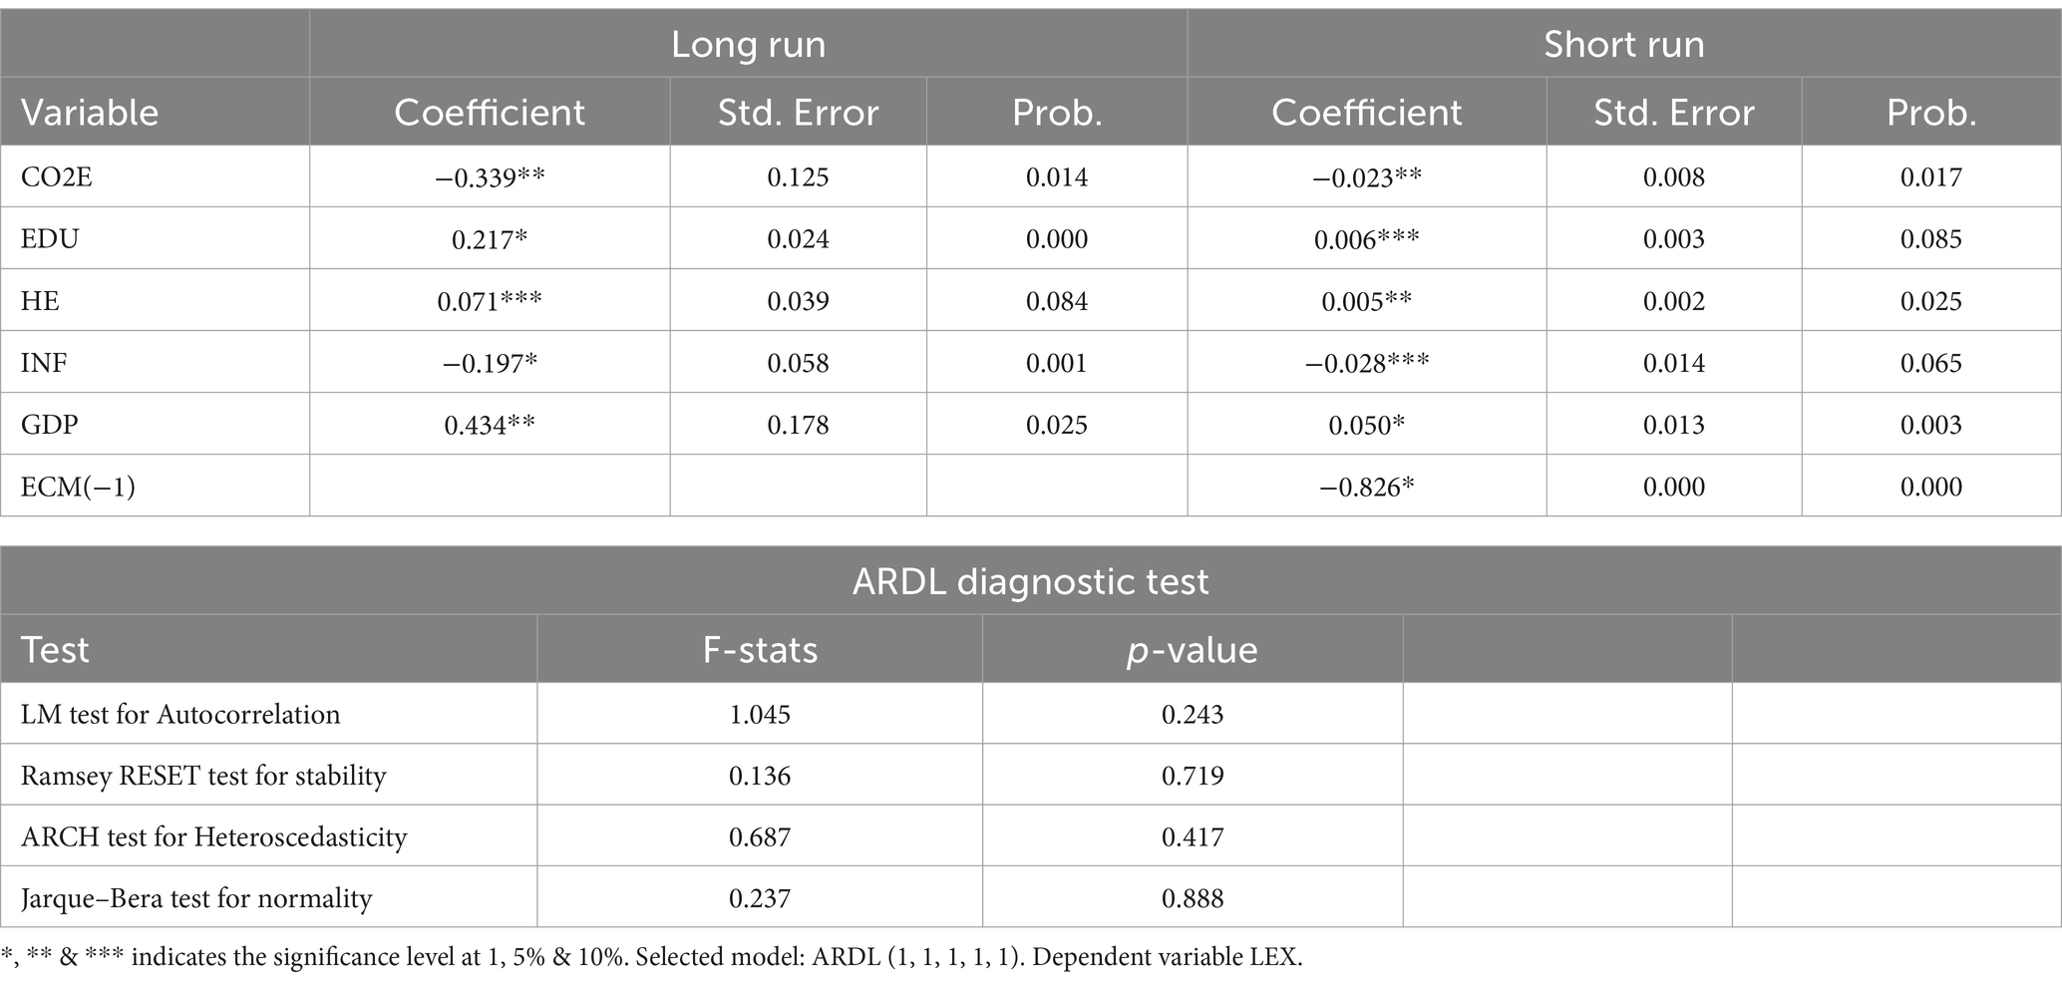The image size is (2062, 985).
Task: Select CO2E short run probability 0.017
Action: (1931, 176)
